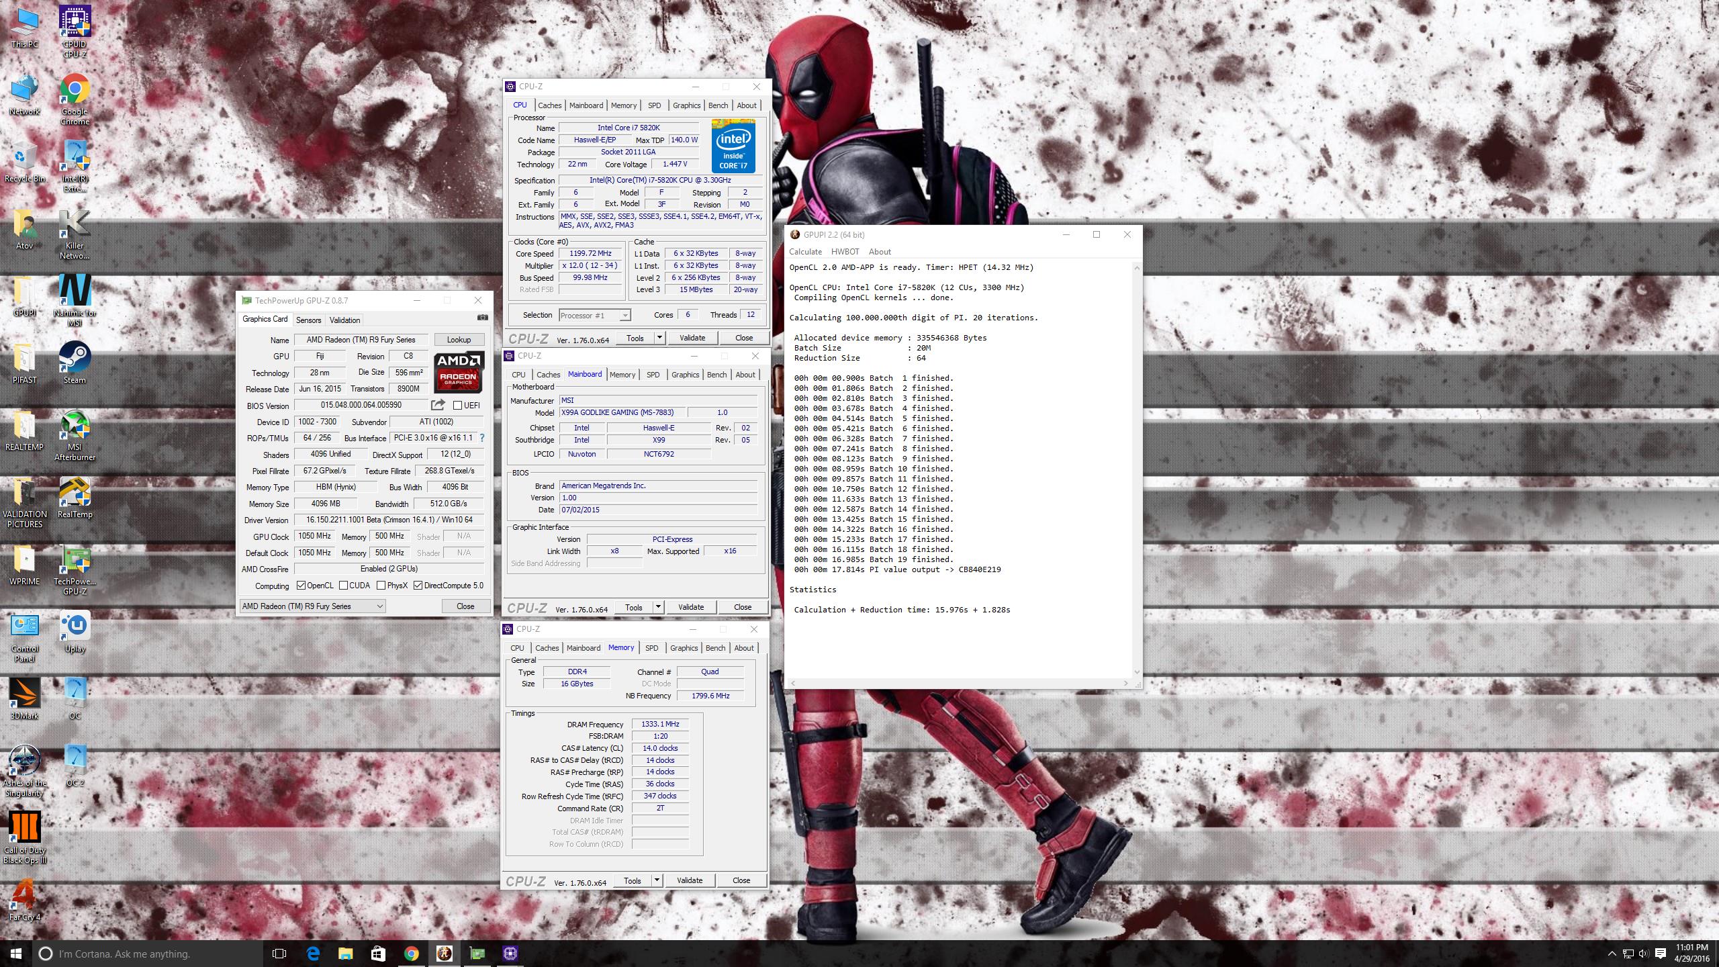
Task: Toggle the OpenCL checkbox in GPU-Z
Action: coord(301,586)
